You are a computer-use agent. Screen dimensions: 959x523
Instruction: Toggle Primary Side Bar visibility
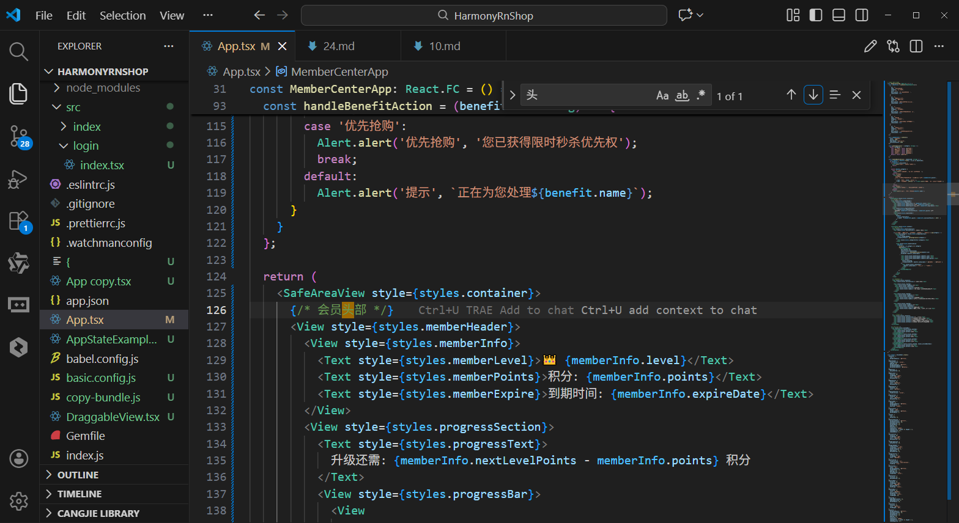[816, 15]
